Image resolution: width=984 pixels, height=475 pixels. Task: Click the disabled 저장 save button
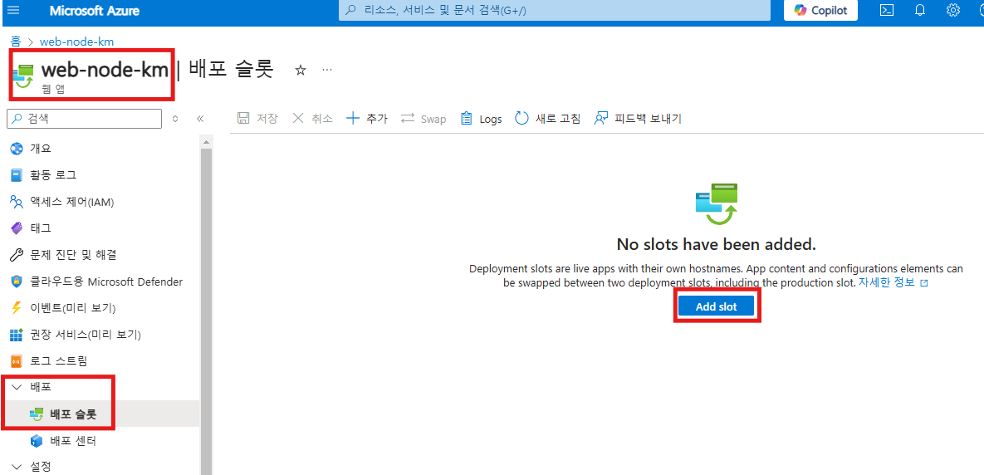257,119
